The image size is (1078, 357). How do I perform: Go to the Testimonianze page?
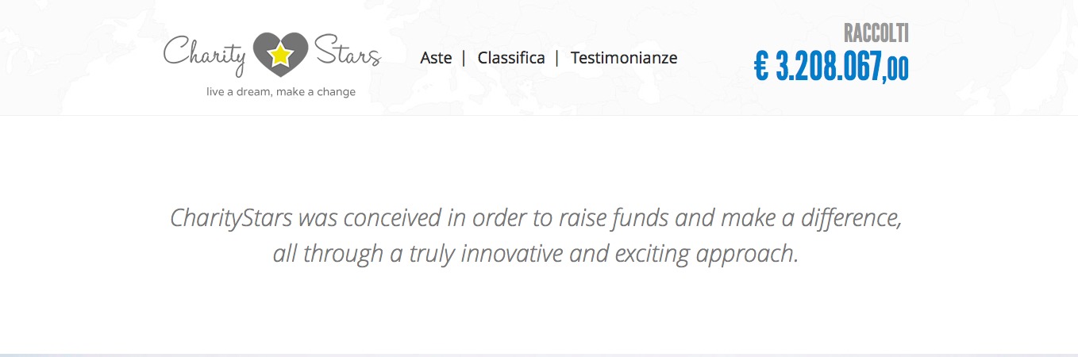(624, 58)
